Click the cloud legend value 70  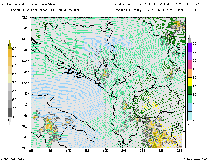pyautogui.click(x=14, y=83)
